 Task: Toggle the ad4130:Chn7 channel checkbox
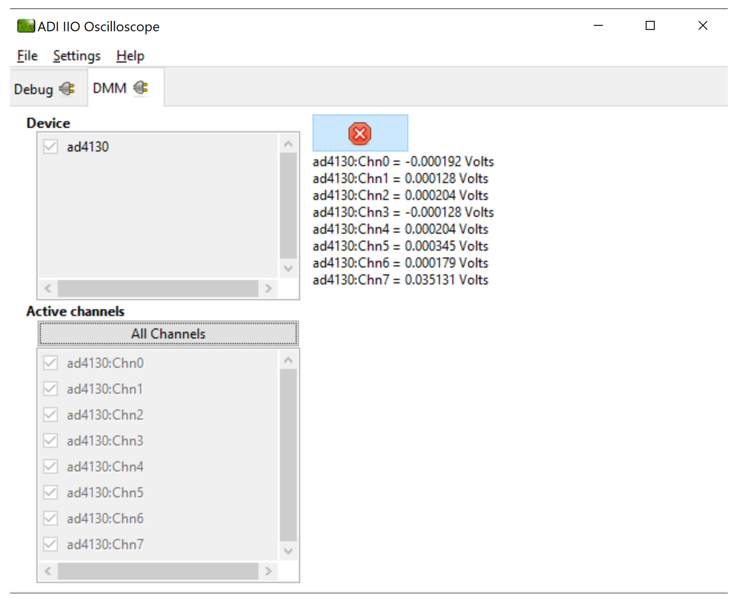[x=50, y=544]
